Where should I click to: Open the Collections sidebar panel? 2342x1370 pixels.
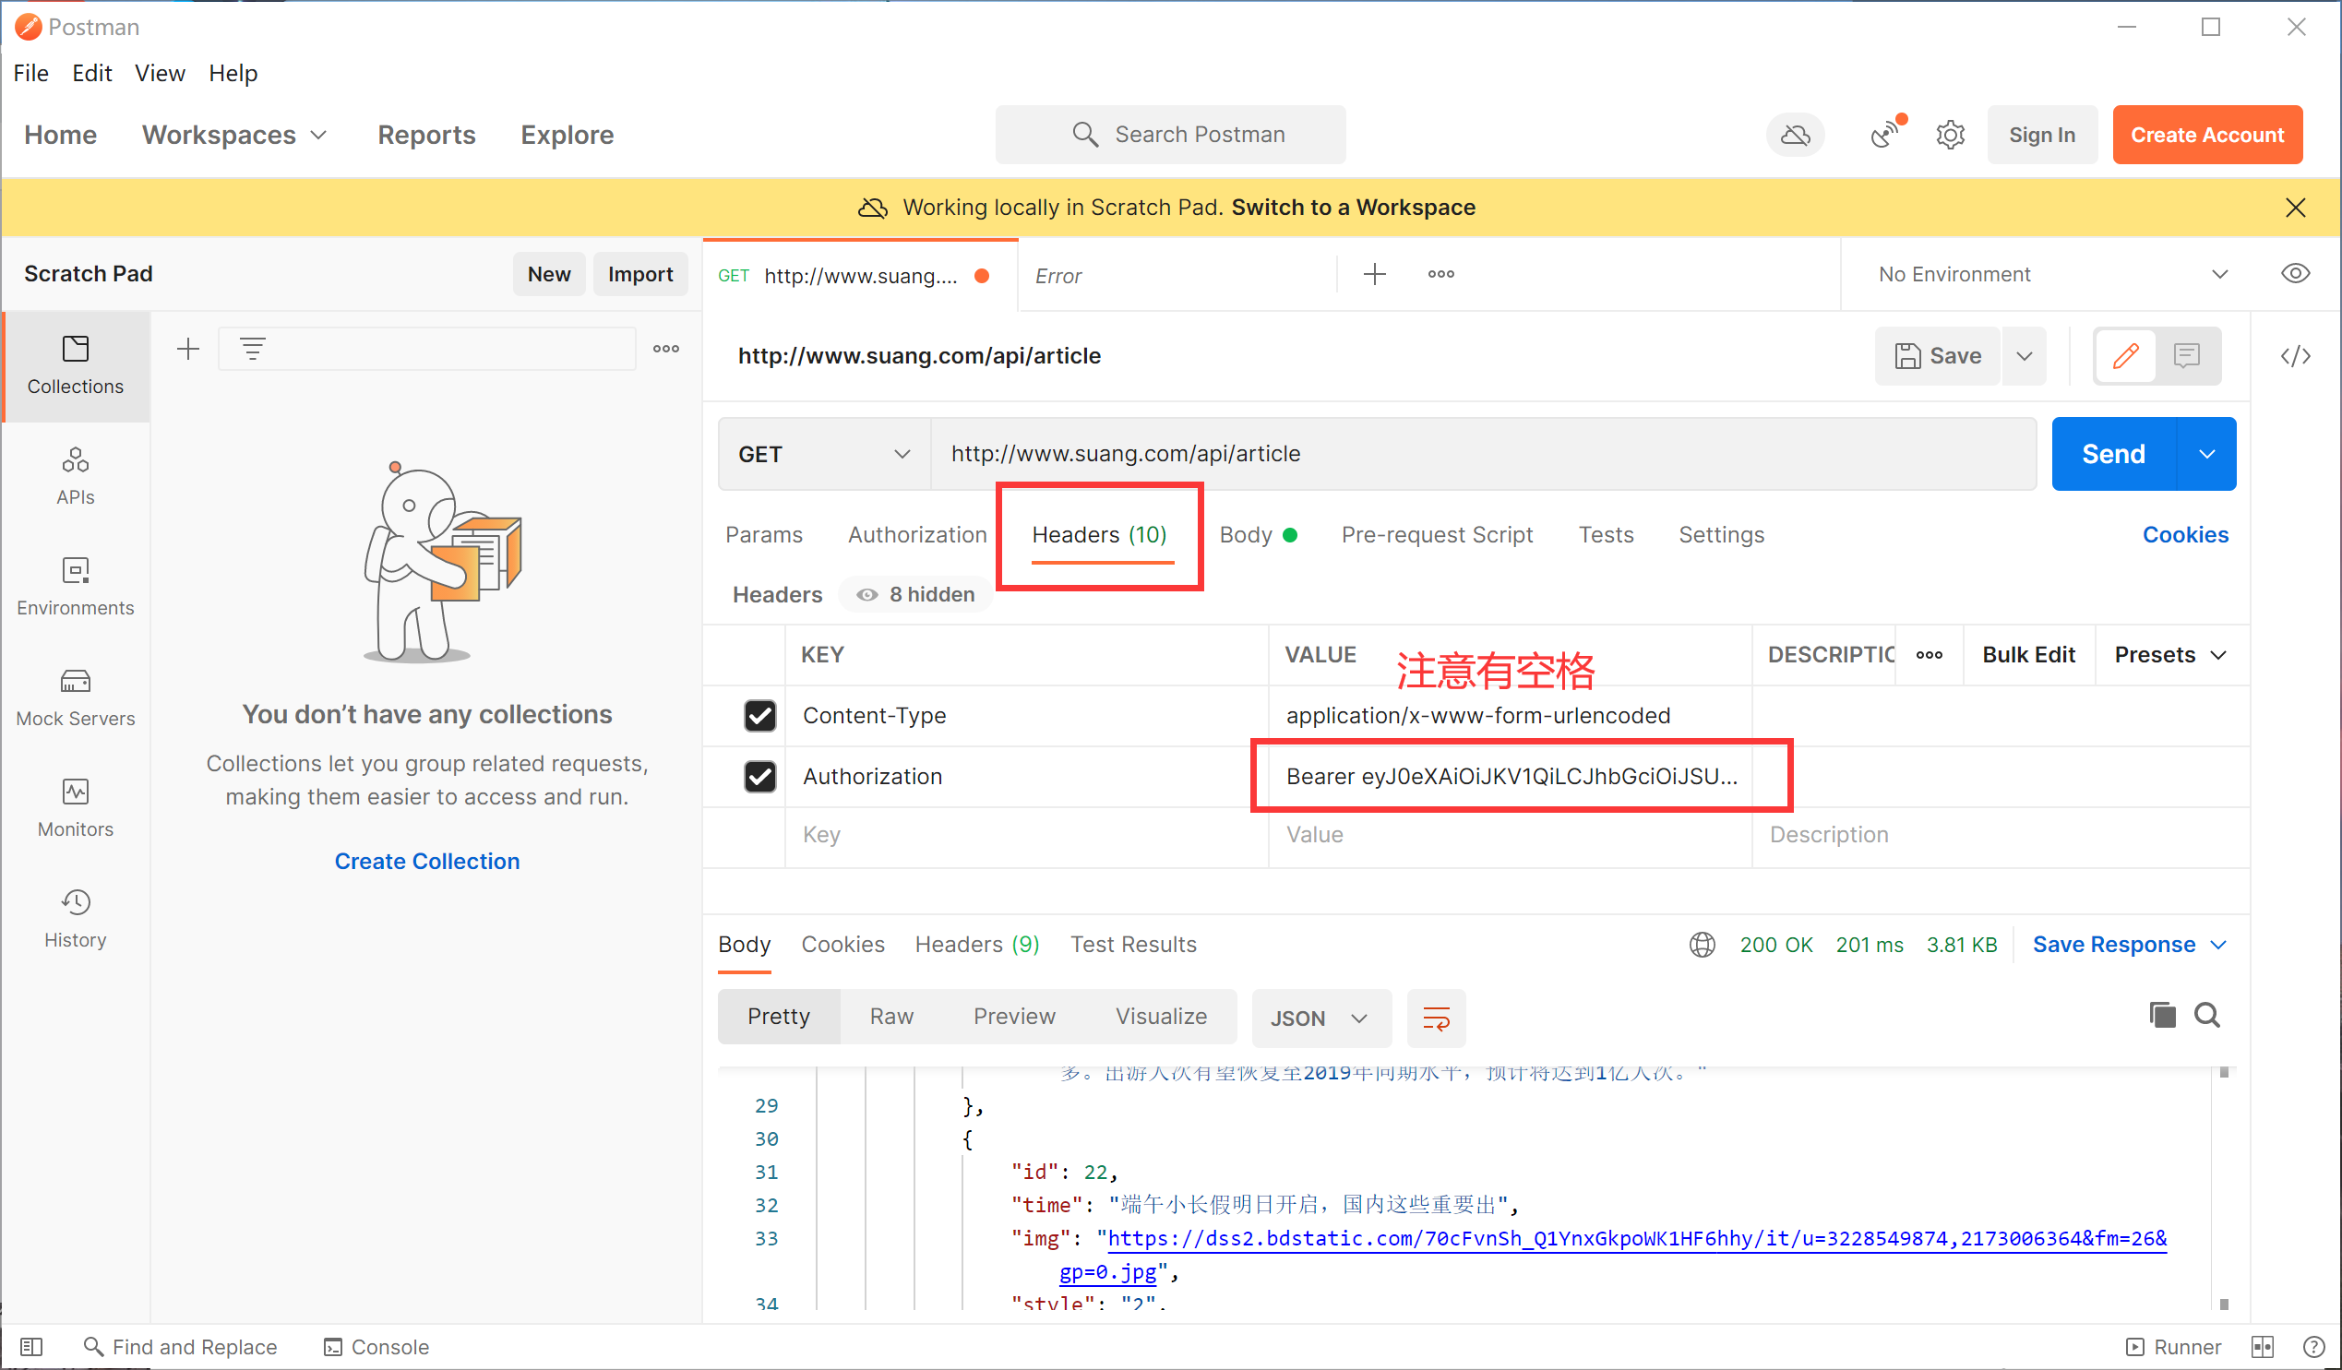pyautogui.click(x=76, y=366)
